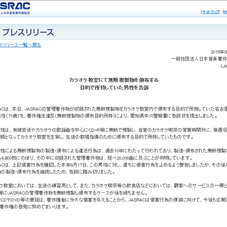227x227 pixels.
Task: Open the サイトマップ link
Action: point(211,12)
